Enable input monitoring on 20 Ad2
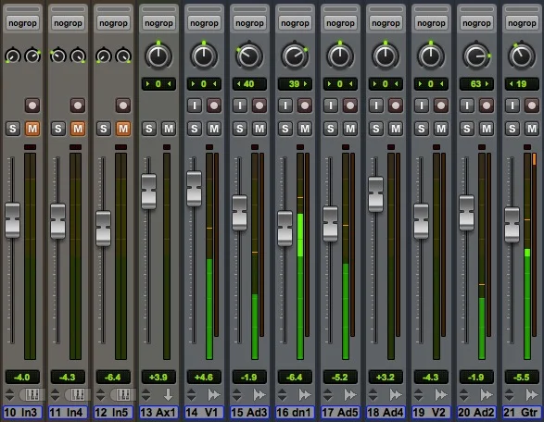 467,105
